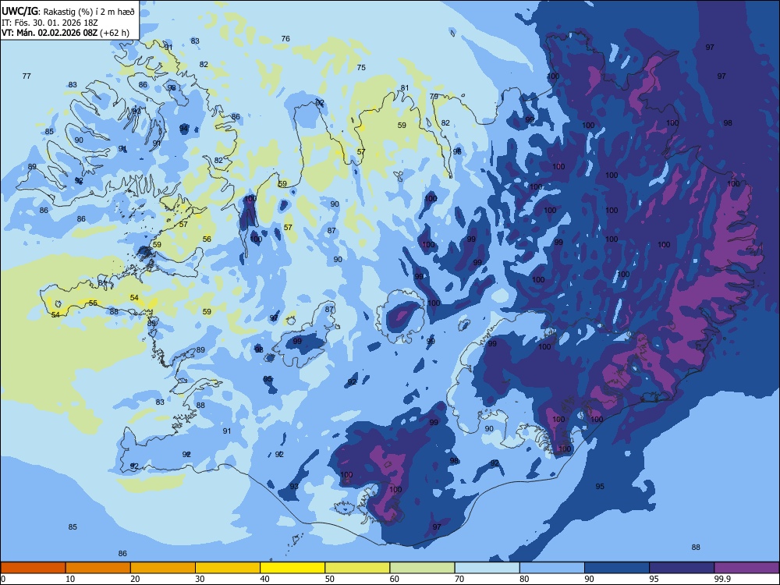
Task: Click the pale yellow 50–60 legend swatch
Action: (x=357, y=568)
